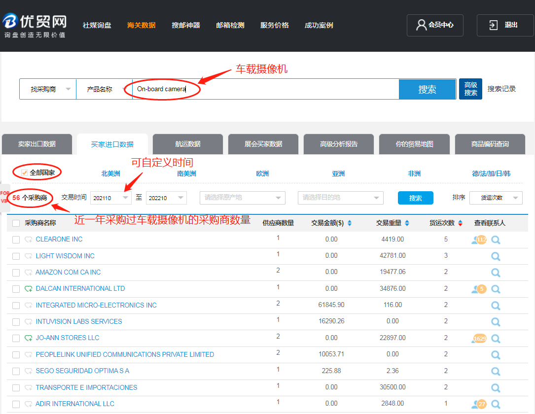This screenshot has height=414, width=535.
Task: Open 服务价格 in top navigation
Action: 274,25
